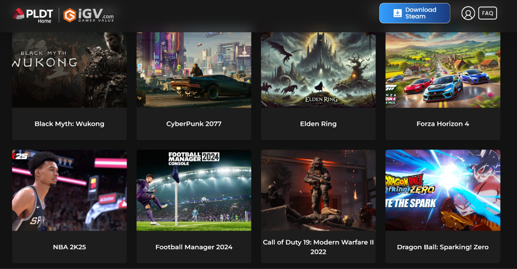Open the Elden Ring game artwork

[x=318, y=70]
